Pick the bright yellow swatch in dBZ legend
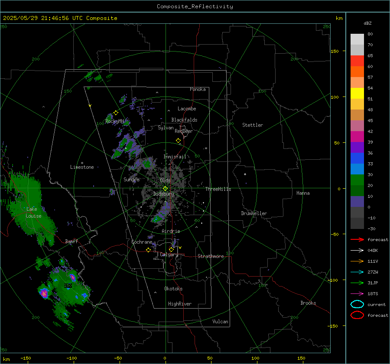Screen dimensions: 390x364 pyautogui.click(x=357, y=93)
